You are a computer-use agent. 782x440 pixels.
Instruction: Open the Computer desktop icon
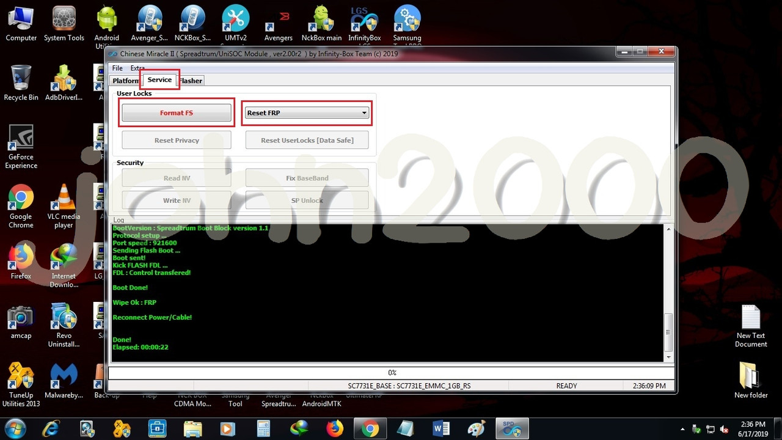(21, 23)
